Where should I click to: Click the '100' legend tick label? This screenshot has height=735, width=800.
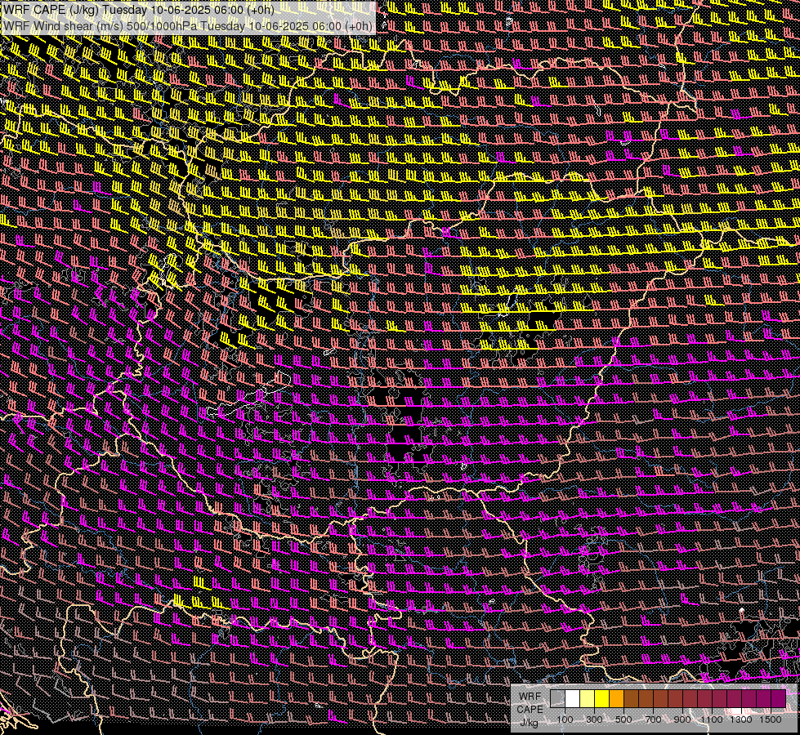coord(565,719)
